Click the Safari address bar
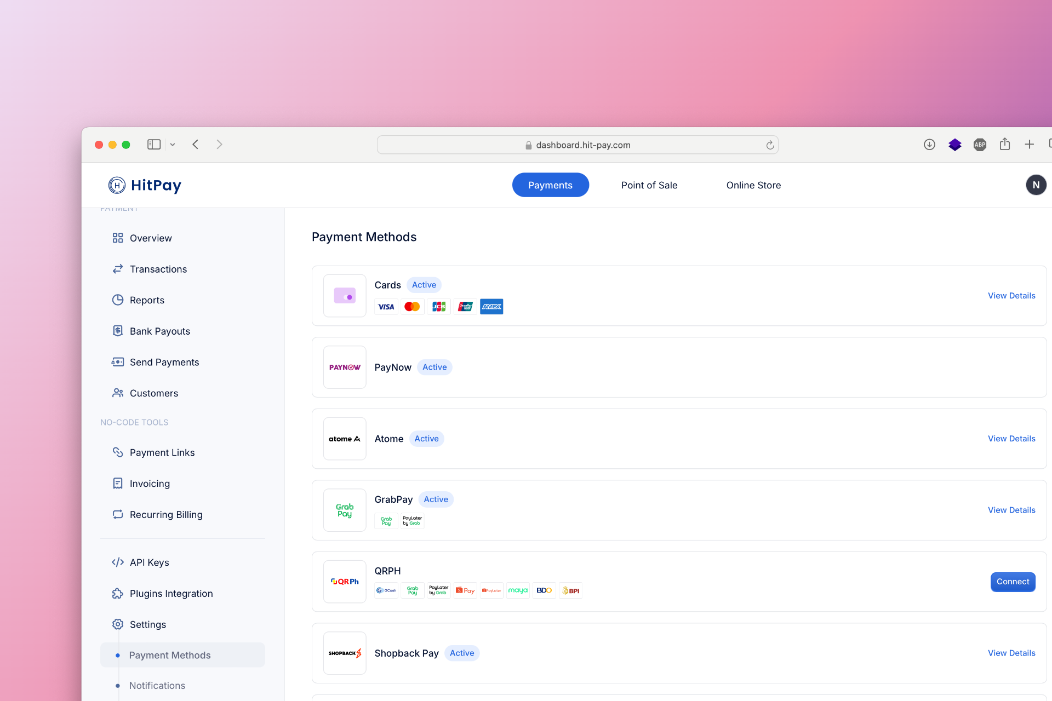Screen dimensions: 1052x701 pyautogui.click(x=578, y=145)
